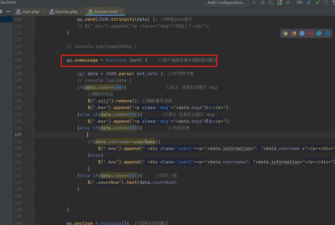
Task: Switch to the start.php tab
Action: [x=30, y=12]
